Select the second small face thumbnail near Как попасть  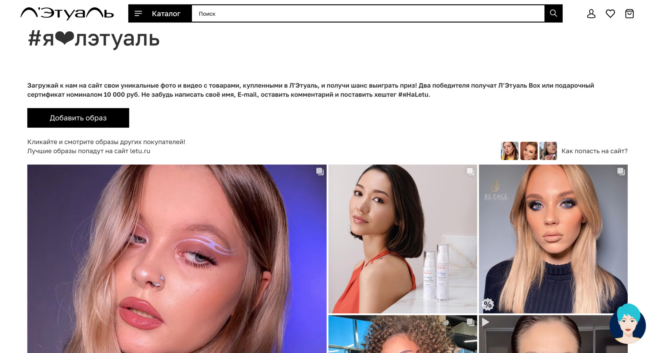[x=529, y=151]
